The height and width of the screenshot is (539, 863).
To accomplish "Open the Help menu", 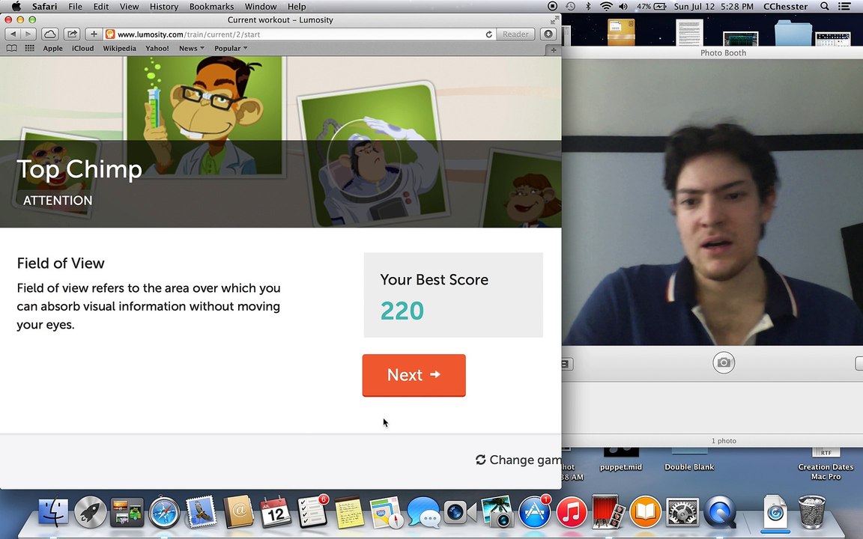I will pyautogui.click(x=297, y=7).
